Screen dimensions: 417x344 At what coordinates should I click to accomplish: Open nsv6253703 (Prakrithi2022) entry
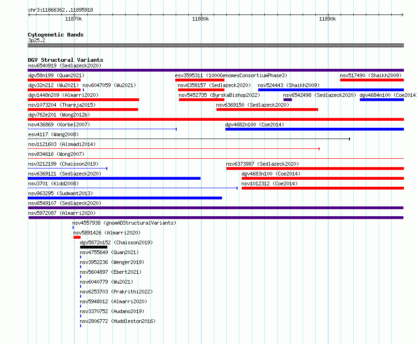click(117, 292)
